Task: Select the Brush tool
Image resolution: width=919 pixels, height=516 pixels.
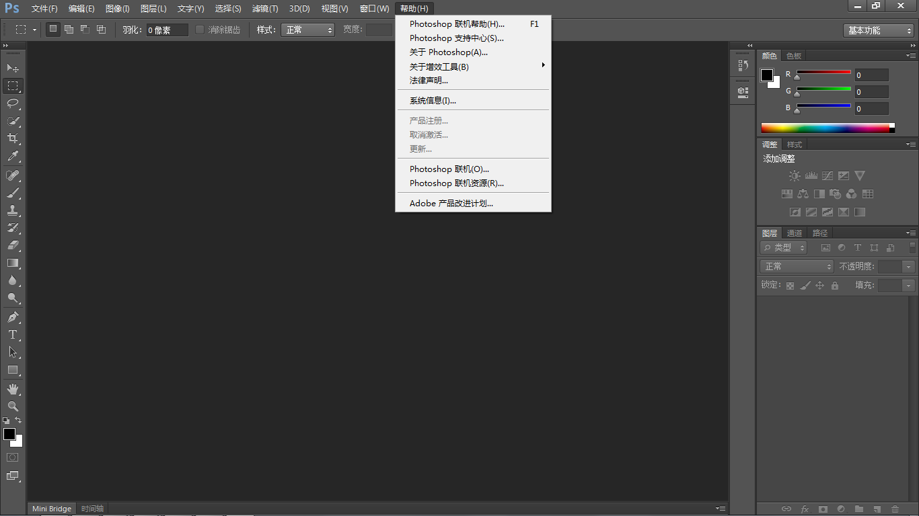Action: [13, 193]
